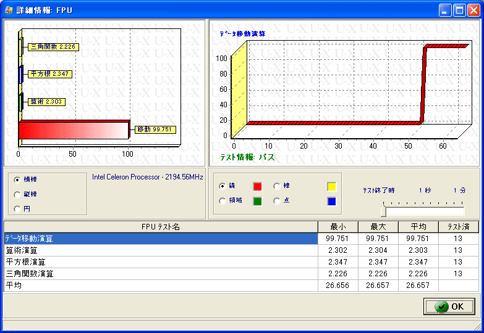Select the 円 pie chart radio button
This screenshot has height=333, width=484.
(17, 209)
